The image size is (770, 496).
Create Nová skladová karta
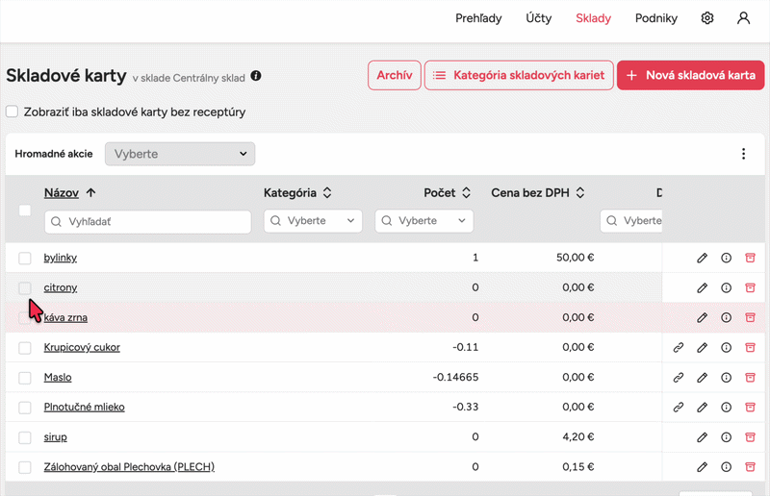690,75
